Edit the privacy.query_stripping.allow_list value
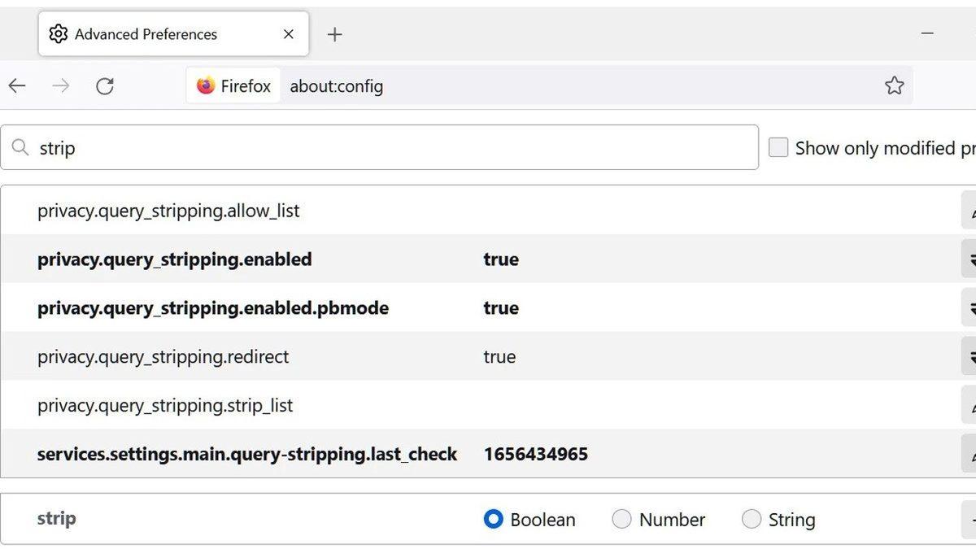 [x=969, y=210]
